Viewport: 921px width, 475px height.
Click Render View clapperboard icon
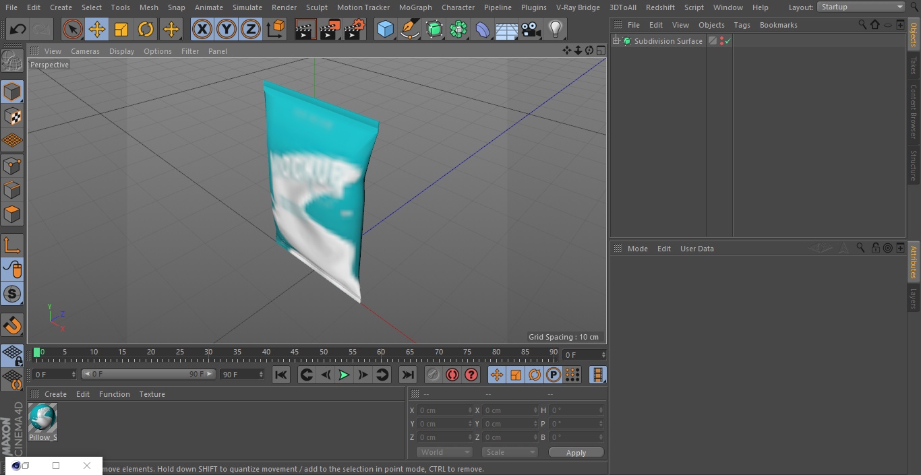point(305,29)
